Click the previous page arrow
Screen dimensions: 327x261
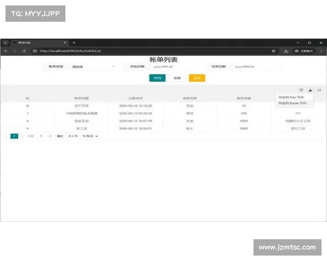pos(5,136)
